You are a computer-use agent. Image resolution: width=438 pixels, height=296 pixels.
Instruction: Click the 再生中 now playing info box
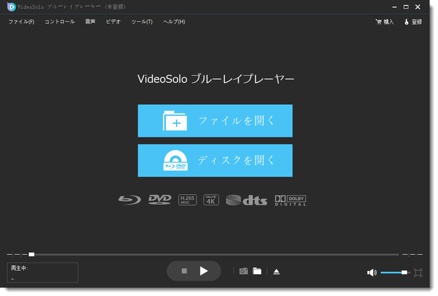point(42,272)
